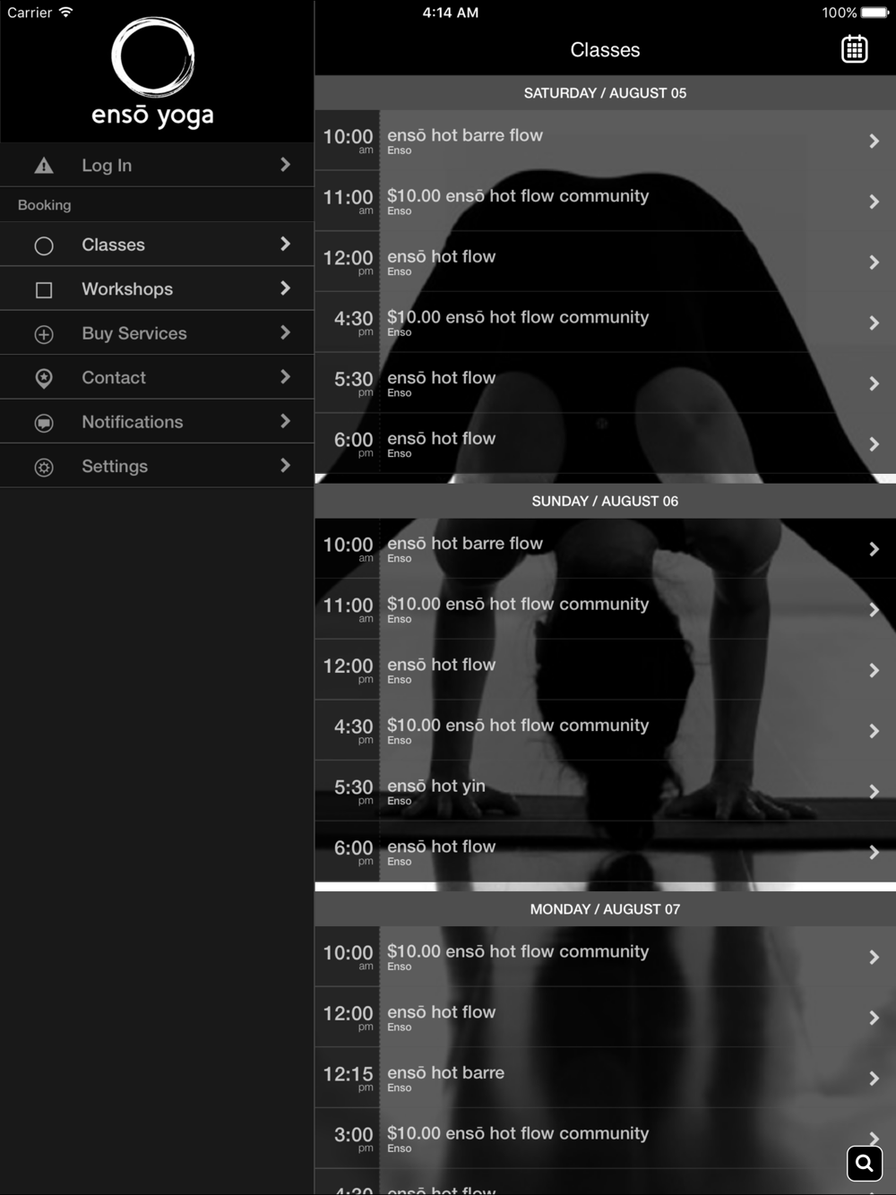Click the Log In warning triangle icon

[x=44, y=165]
